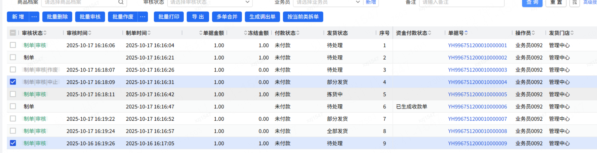Image resolution: width=597 pixels, height=153 pixels.
Task: Check the row 3 checkbox (作废)
Action: pyautogui.click(x=13, y=70)
